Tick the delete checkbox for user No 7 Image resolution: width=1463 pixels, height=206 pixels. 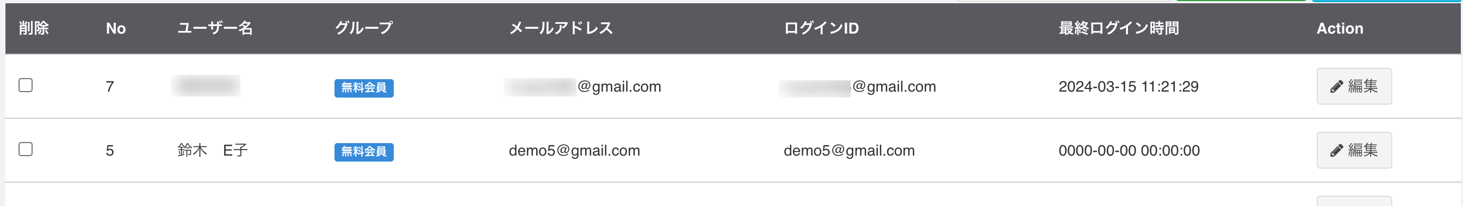tap(26, 86)
